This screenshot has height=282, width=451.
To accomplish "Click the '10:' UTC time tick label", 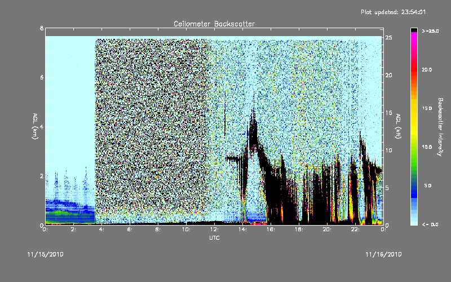I will pyautogui.click(x=187, y=230).
